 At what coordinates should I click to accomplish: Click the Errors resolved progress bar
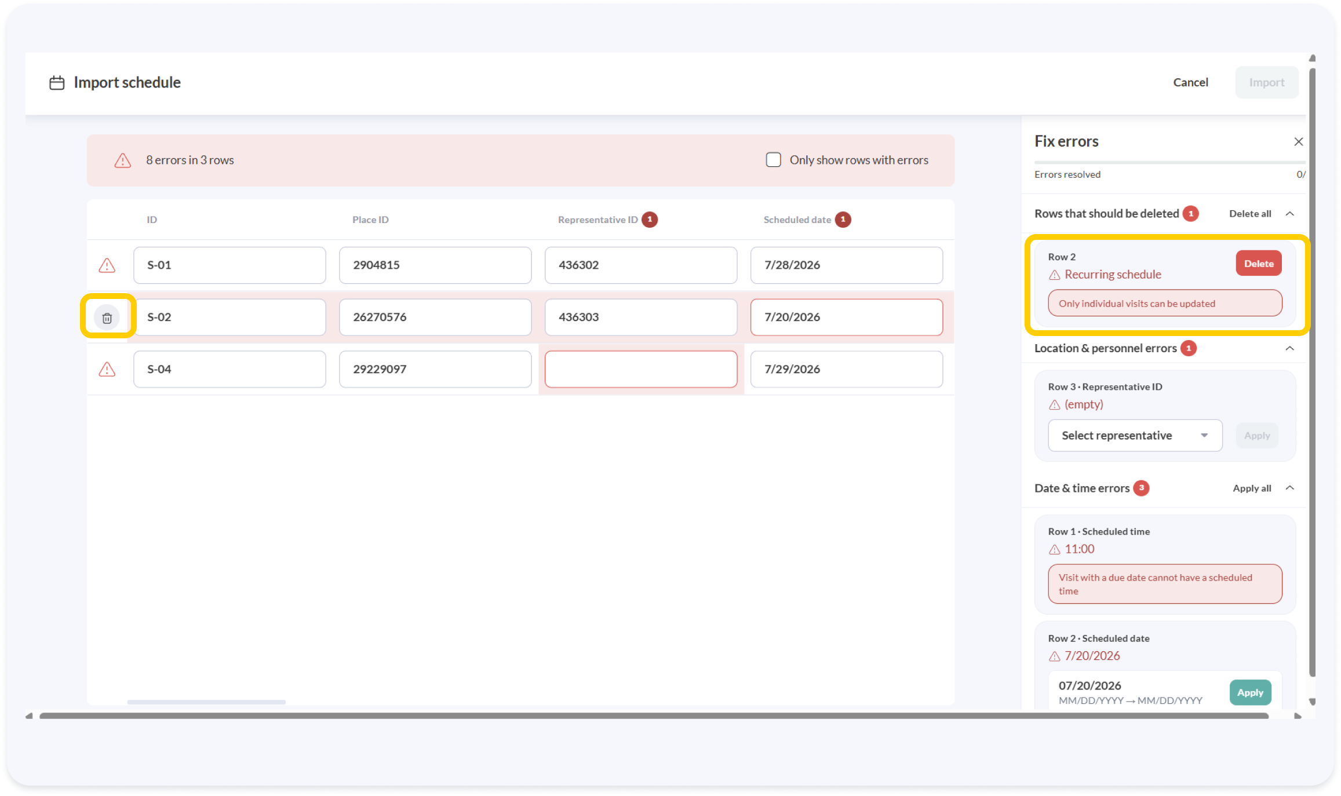(1169, 162)
